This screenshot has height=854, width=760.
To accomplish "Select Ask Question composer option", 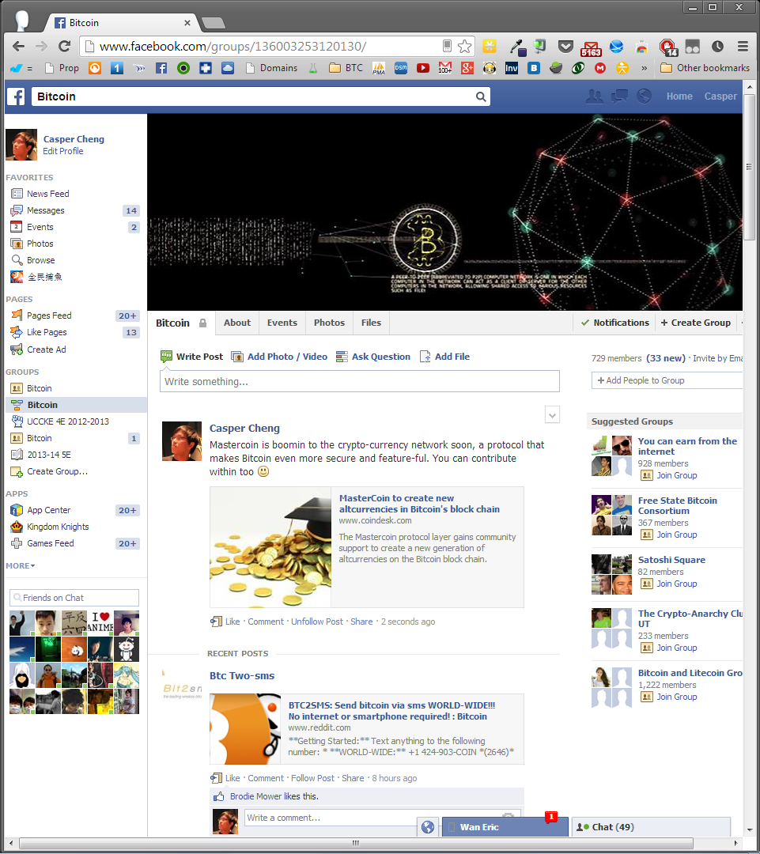I will click(373, 357).
